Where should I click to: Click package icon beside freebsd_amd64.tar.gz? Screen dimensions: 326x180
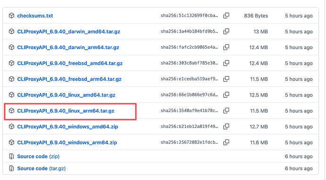[11, 63]
